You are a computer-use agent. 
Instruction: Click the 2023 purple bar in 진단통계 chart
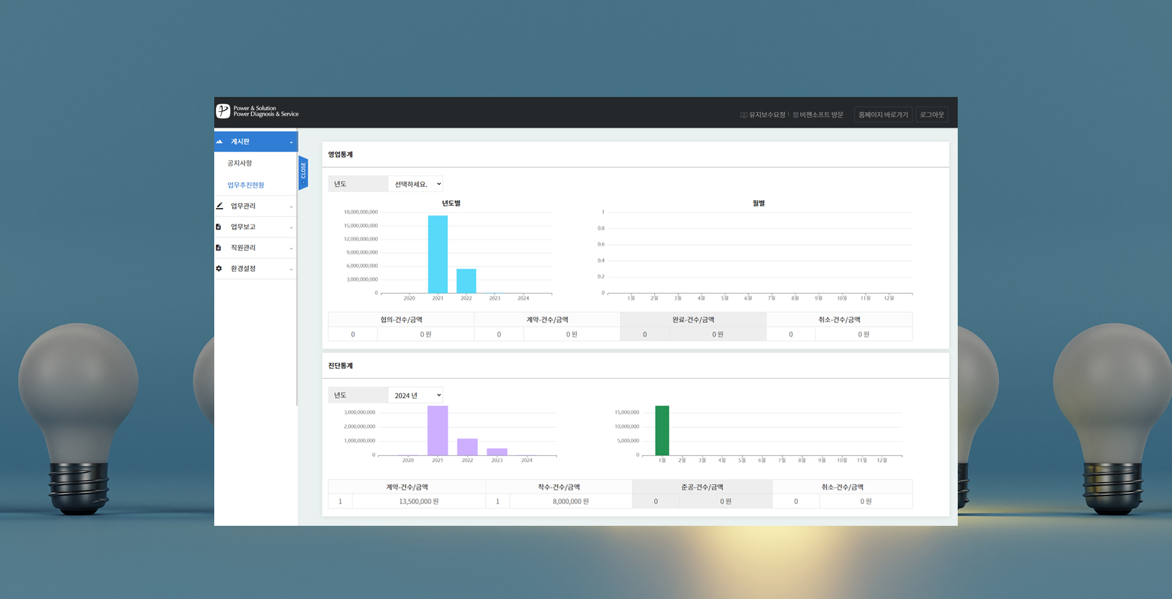(x=497, y=452)
